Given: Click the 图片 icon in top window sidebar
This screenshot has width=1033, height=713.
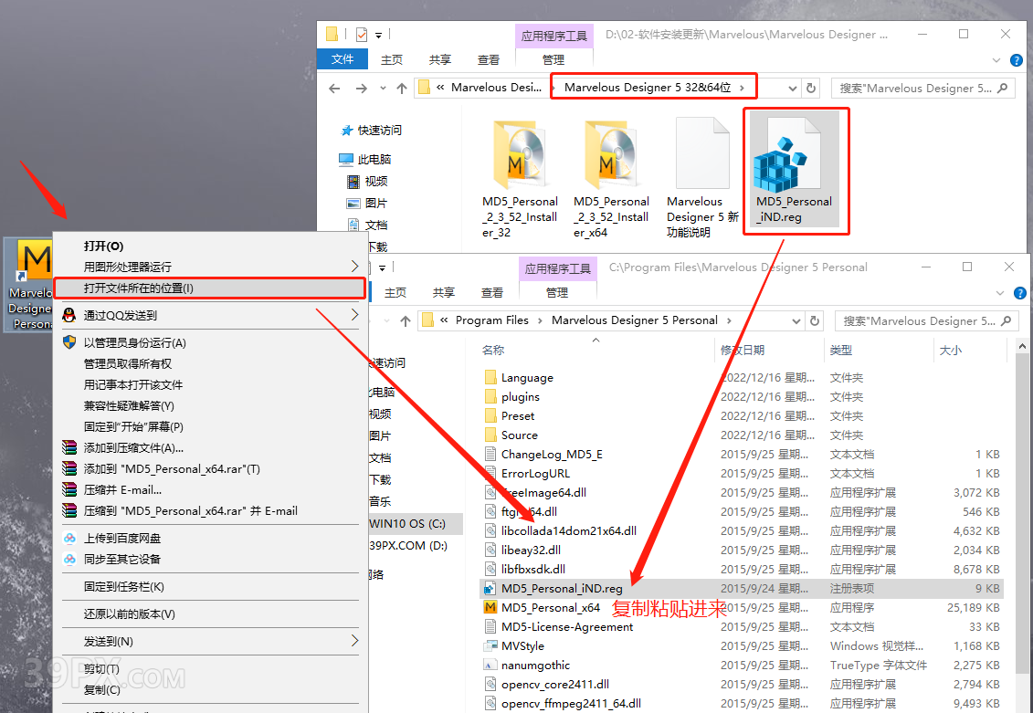Looking at the screenshot, I should point(353,203).
